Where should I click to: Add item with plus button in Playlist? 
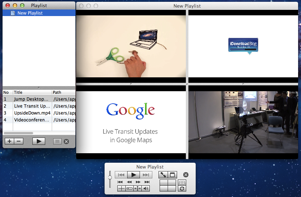click(x=9, y=141)
